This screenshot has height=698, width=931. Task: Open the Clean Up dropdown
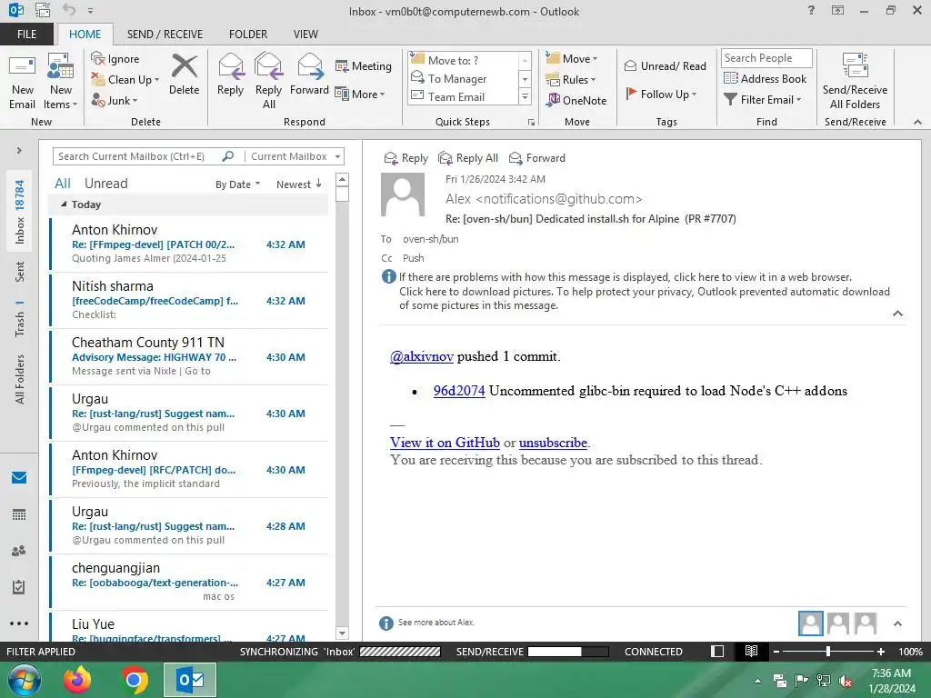pyautogui.click(x=125, y=80)
